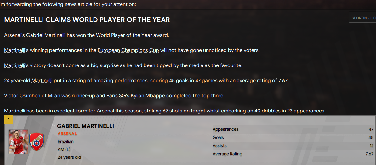Open Gabriel Martinelli's player photo
The image size is (376, 165).
pyautogui.click(x=18, y=141)
